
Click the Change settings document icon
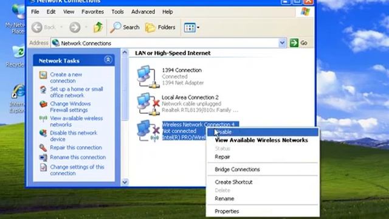43,167
